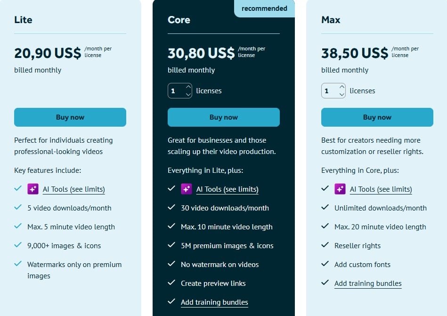Decrease Max plan license count with down arrow
Viewport: 447px width, 316px height.
(x=342, y=94)
